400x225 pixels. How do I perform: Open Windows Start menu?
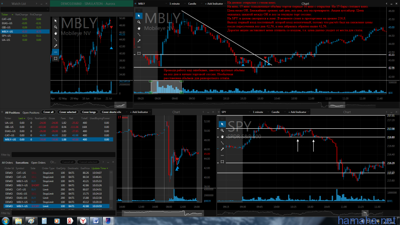coord(5,221)
